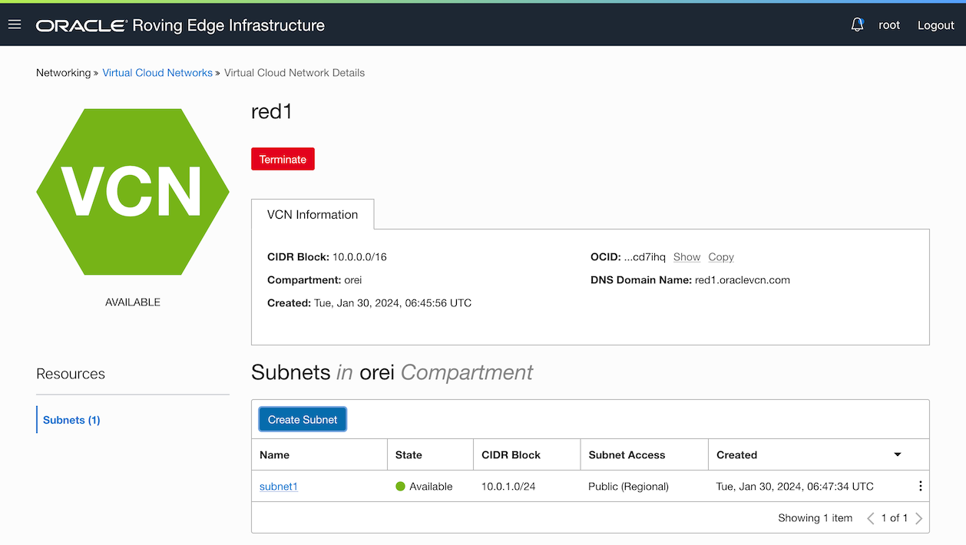This screenshot has width=966, height=545.
Task: Sort by Created column arrow
Action: (x=898, y=454)
